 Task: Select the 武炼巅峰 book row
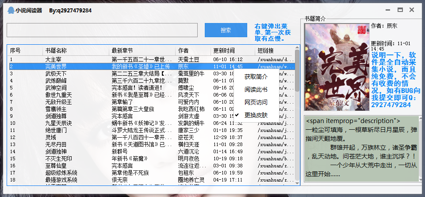pyautogui.click(x=152, y=81)
